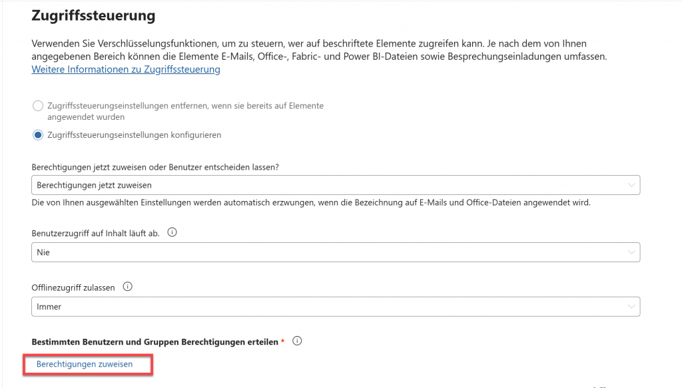The image size is (682, 388).
Task: Open Weitere Informationen zu Zugriffssteuerung link
Action: pyautogui.click(x=125, y=69)
